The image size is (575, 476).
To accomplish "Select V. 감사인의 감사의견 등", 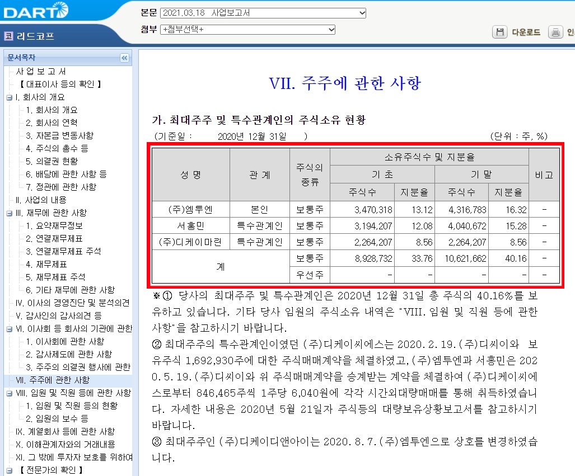I will [59, 315].
